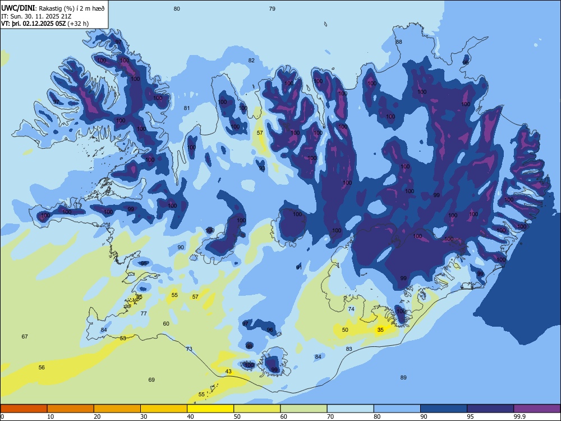This screenshot has height=421, width=561.
Task: Select the amber 30–40 legend swatch
Action: point(164,409)
